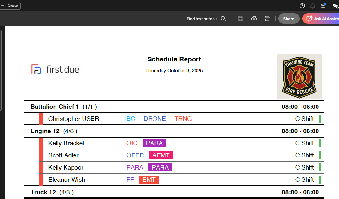Print the document using the printer icon
The width and height of the screenshot is (339, 199).
coord(267,19)
